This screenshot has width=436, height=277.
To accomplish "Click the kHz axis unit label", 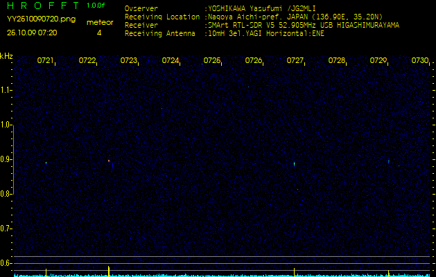I will 6,56.
